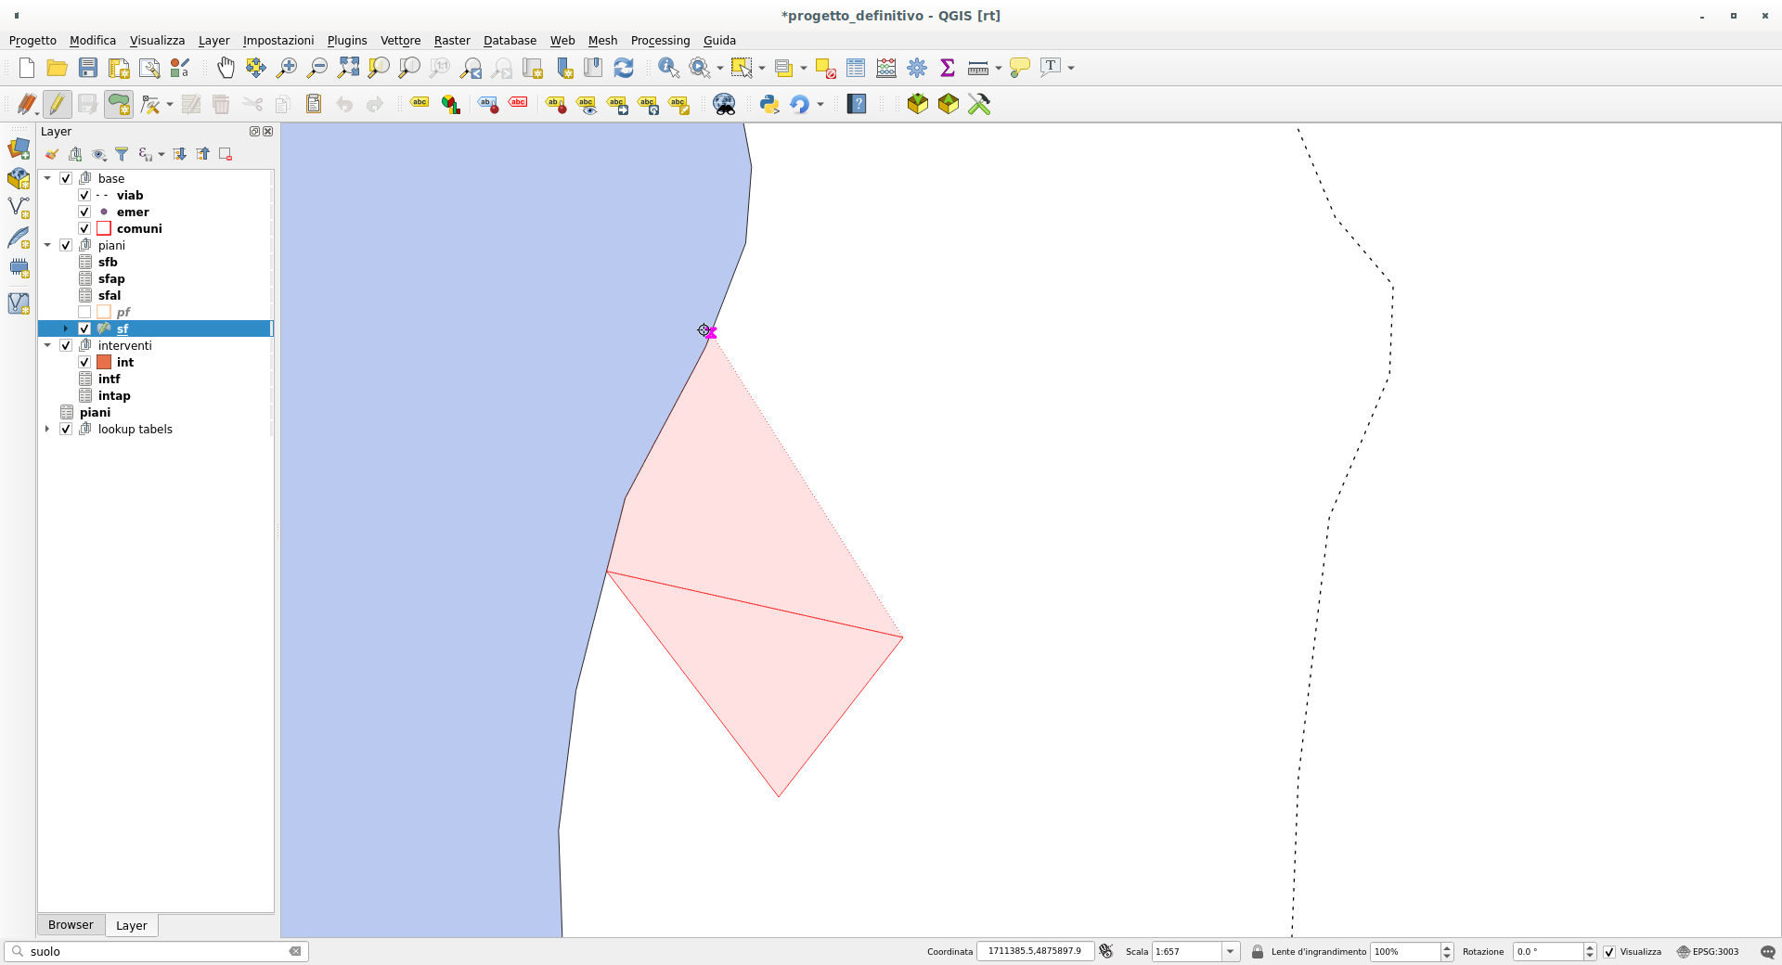Click the orange int layer swatch
The image size is (1782, 965).
104,362
